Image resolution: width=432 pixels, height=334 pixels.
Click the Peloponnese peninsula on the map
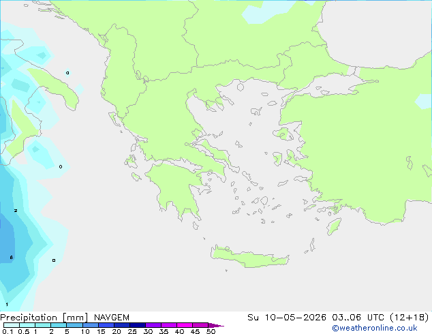pos(176,187)
